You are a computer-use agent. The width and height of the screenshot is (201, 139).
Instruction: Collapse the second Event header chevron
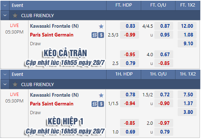tap(5, 74)
